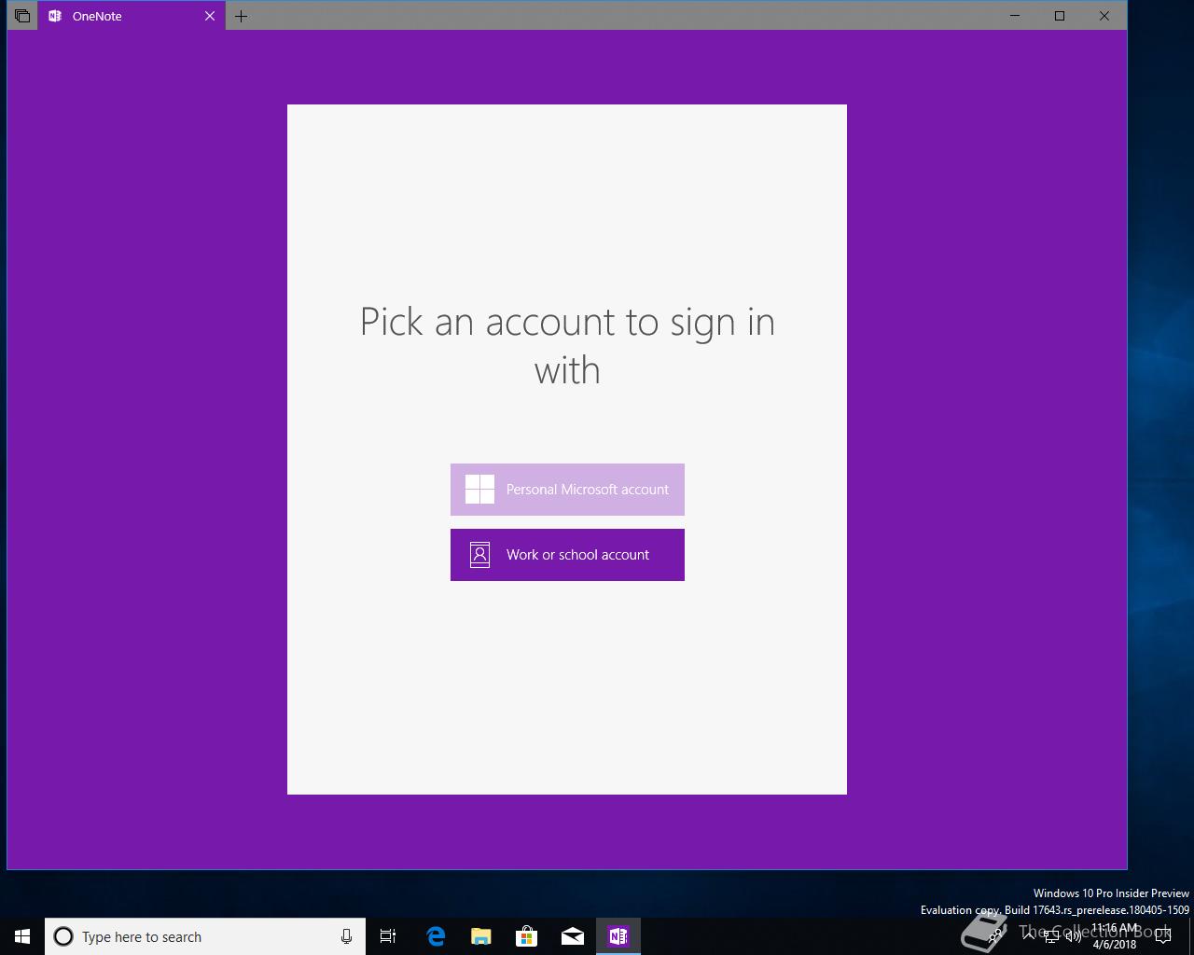
Task: Open the Action Center notifications icon
Action: [1163, 936]
